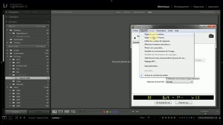Open secondary window display button 2
Image resolution: width=223 pixels, height=125 pixels.
point(10,118)
